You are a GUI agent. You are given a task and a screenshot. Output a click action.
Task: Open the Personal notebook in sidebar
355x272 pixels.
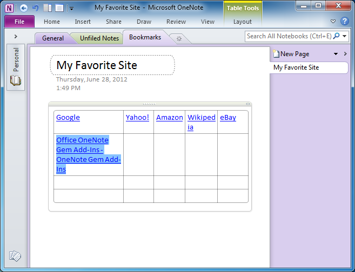point(16,67)
